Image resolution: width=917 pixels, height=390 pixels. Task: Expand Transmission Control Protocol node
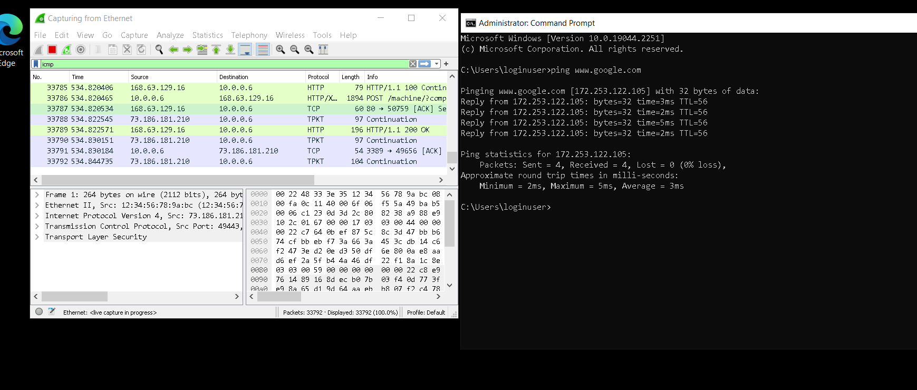(37, 226)
